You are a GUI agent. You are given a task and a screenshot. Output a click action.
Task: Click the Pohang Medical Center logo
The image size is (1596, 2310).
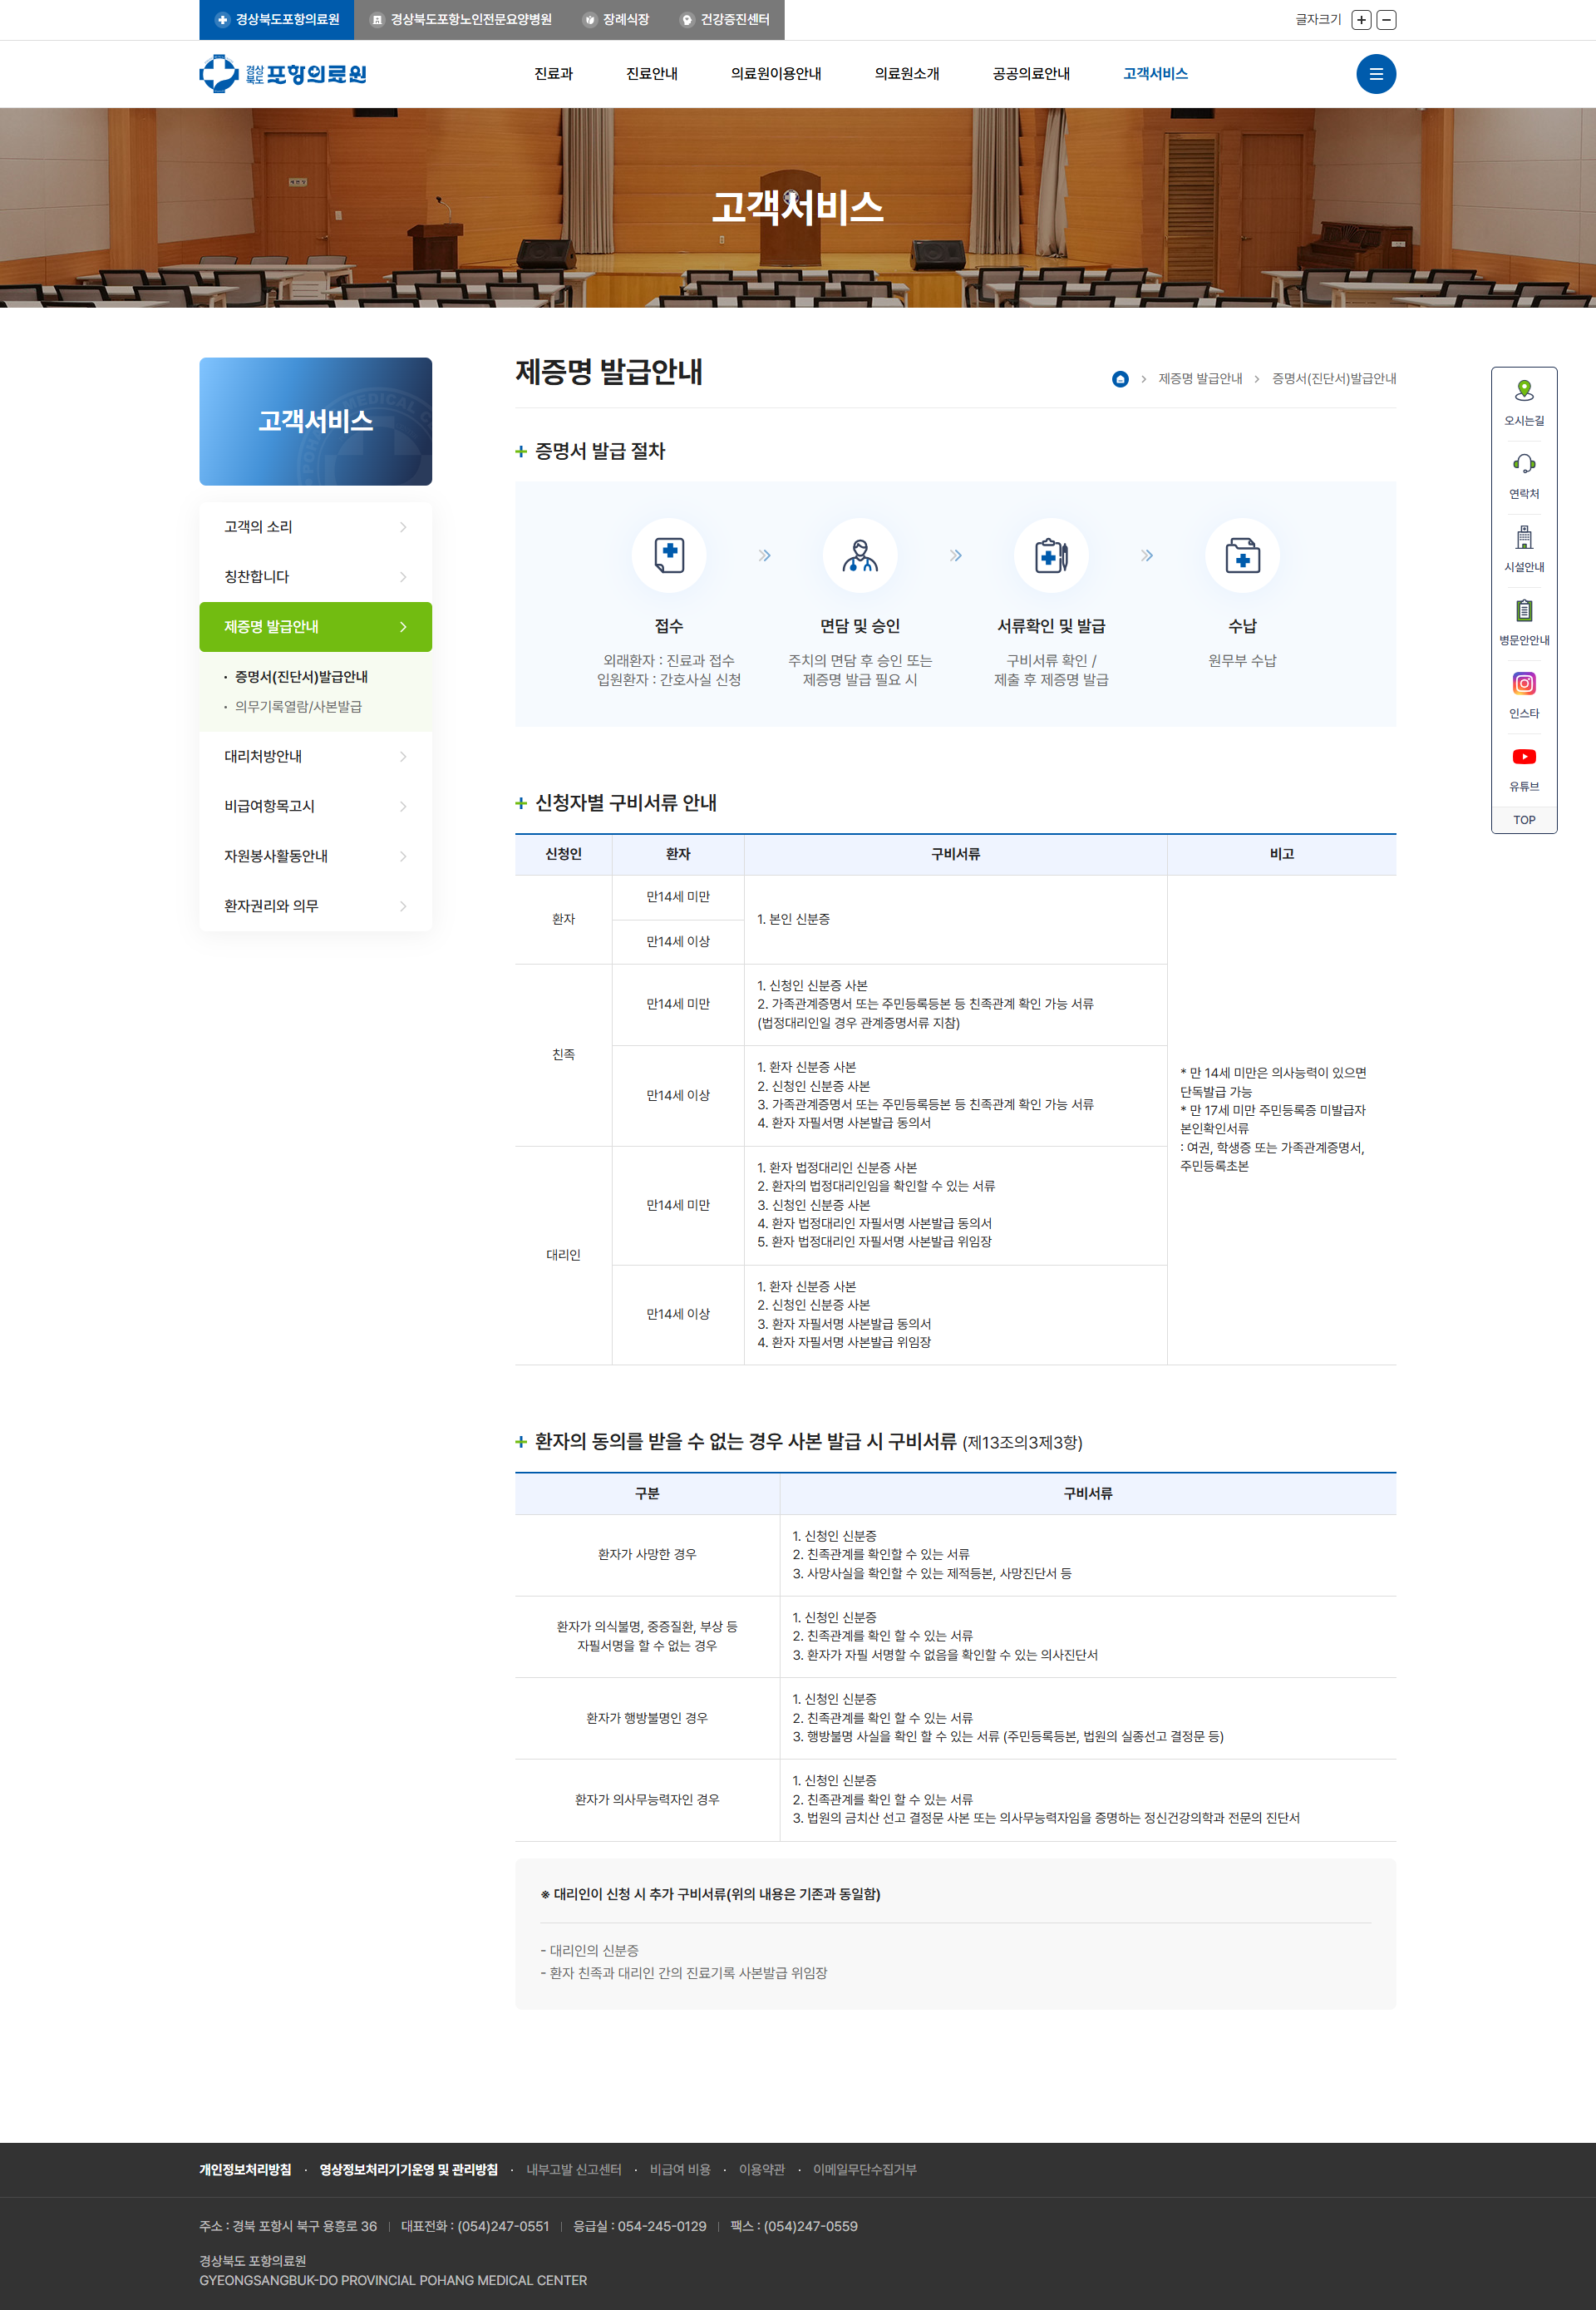pyautogui.click(x=283, y=74)
